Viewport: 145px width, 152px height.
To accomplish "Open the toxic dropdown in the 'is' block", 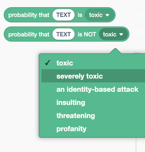I will [x=100, y=15].
